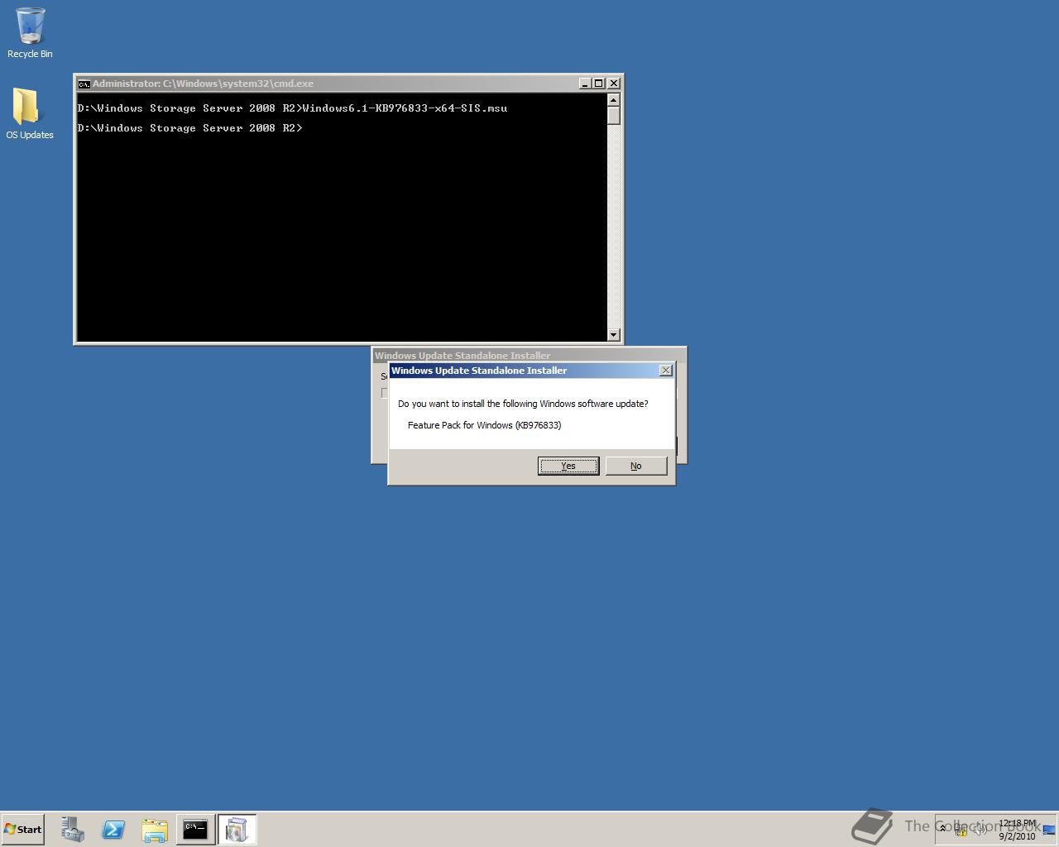Open the Start menu
Viewport: 1059px width, 847px height.
[x=23, y=829]
